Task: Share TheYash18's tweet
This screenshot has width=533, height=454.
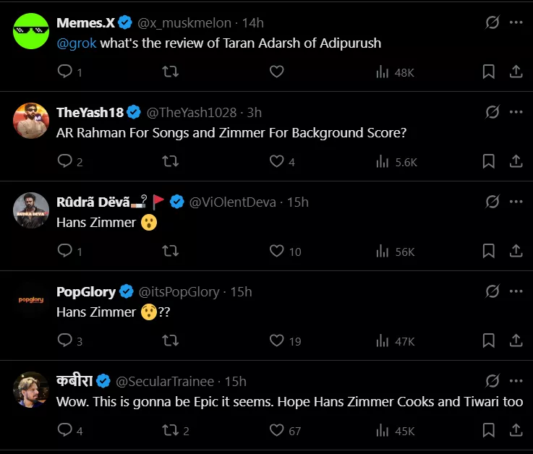Action: [516, 161]
